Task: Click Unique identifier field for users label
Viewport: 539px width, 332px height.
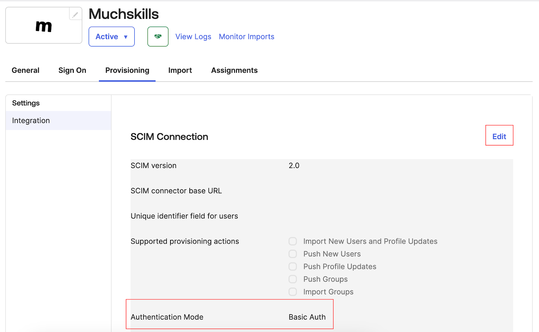Action: (184, 216)
